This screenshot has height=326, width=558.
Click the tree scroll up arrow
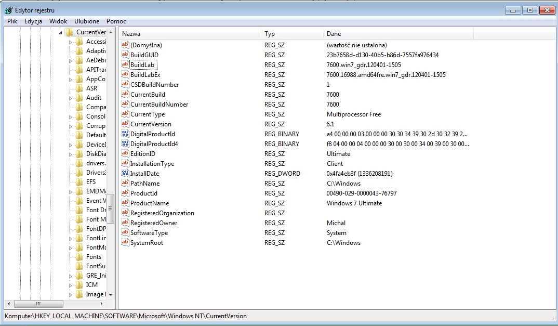[111, 32]
